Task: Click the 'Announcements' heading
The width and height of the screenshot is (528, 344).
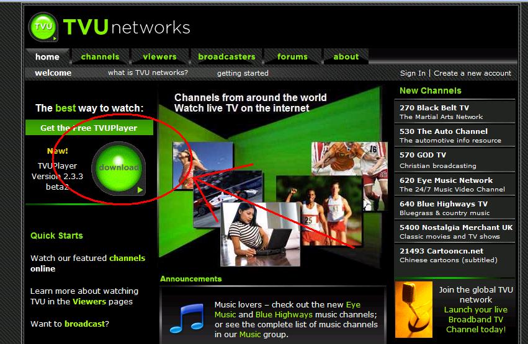Action: (191, 279)
